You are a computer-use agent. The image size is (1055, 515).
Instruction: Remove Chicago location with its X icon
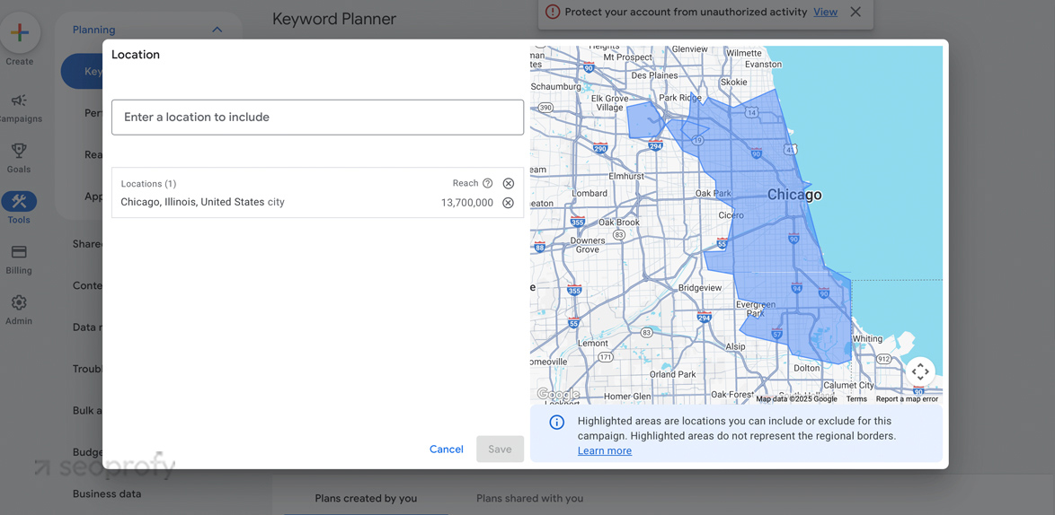click(x=509, y=203)
